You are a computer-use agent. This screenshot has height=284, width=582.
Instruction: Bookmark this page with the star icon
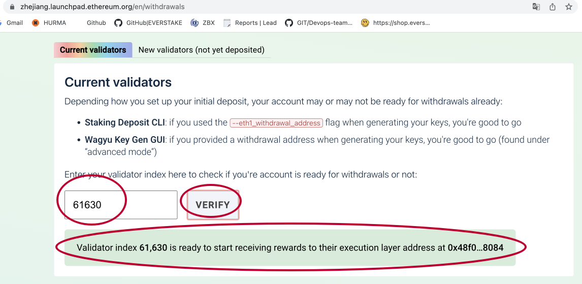pyautogui.click(x=569, y=7)
